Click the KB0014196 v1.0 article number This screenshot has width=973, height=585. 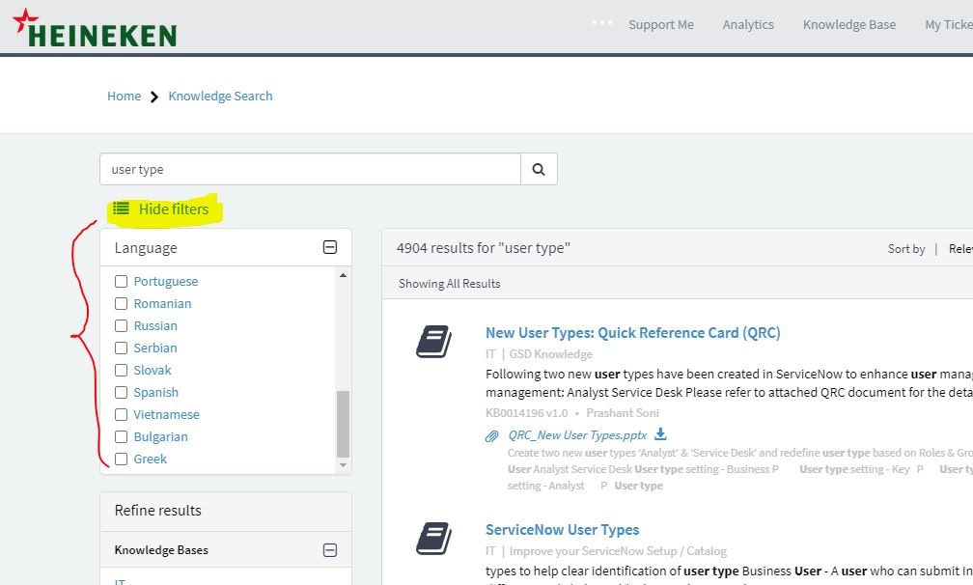[x=526, y=413]
